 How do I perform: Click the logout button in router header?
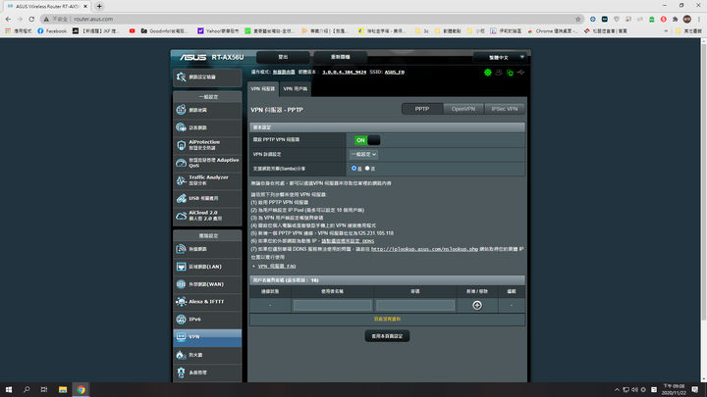283,57
